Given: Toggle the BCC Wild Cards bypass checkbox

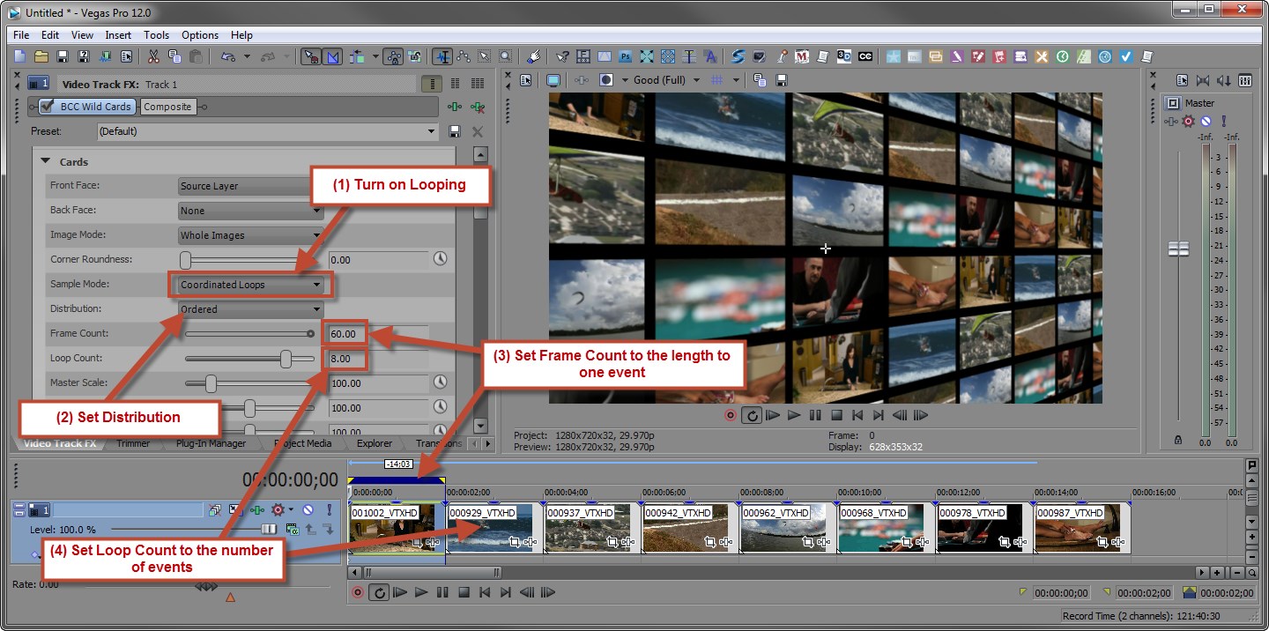Looking at the screenshot, I should (x=46, y=107).
